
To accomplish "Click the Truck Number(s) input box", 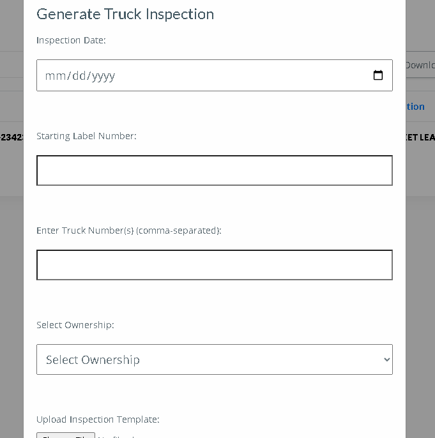I will point(215,265).
